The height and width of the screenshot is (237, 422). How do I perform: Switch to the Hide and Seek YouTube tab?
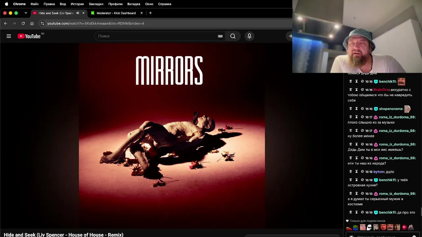coord(56,13)
